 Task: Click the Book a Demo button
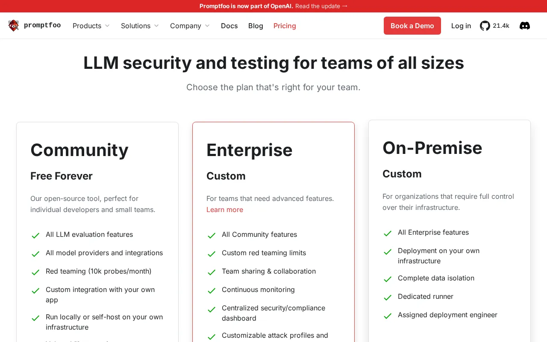coord(412,26)
